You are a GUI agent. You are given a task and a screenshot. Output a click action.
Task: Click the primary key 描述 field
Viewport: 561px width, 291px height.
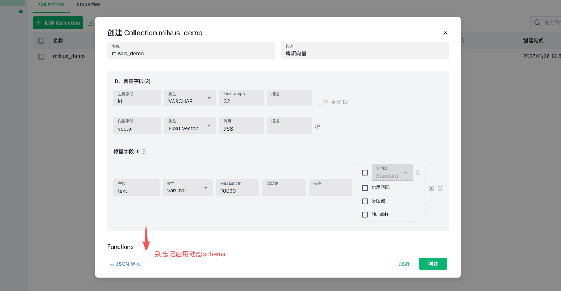(x=289, y=98)
